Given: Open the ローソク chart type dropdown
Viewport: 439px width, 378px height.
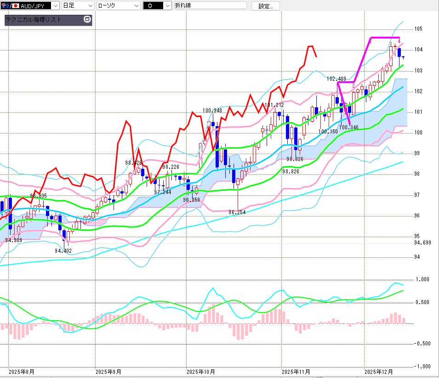Looking at the screenshot, I should coord(136,6).
